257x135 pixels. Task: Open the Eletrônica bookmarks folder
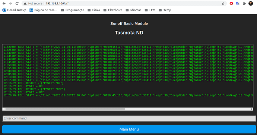tap(113, 10)
